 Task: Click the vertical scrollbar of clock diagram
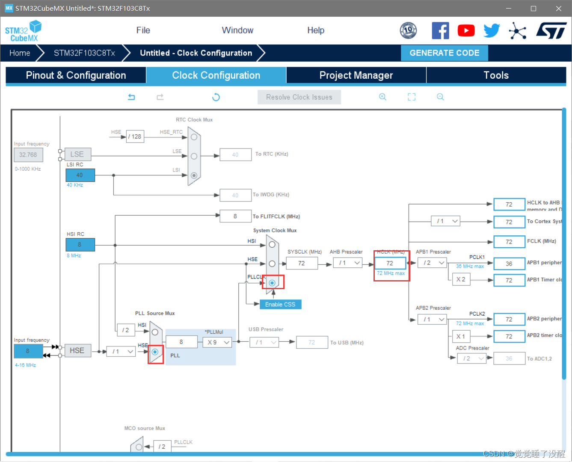563,244
